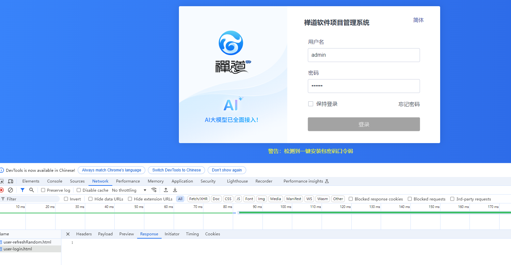This screenshot has height=265, width=511.
Task: Toggle device toolbar icon in DevTools
Action: [10, 181]
